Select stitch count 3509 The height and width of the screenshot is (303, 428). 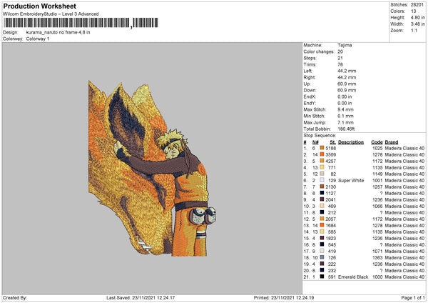[x=330, y=155]
